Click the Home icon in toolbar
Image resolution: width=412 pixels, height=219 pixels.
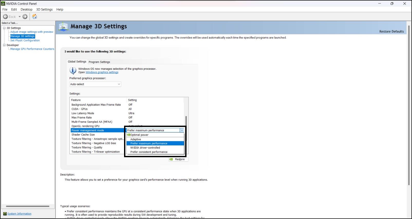tap(35, 17)
